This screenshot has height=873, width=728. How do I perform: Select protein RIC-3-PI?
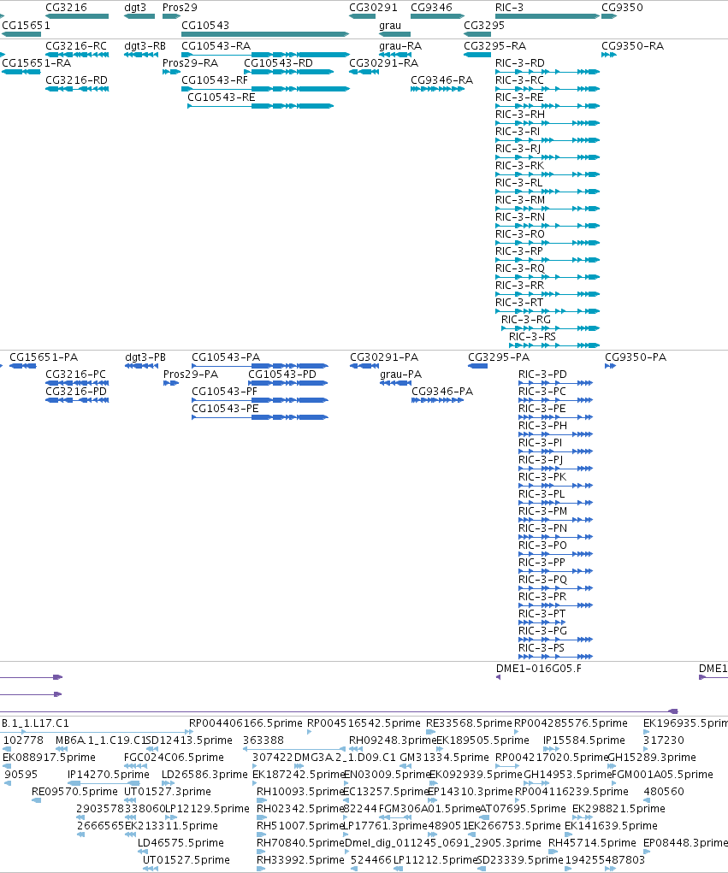(541, 443)
